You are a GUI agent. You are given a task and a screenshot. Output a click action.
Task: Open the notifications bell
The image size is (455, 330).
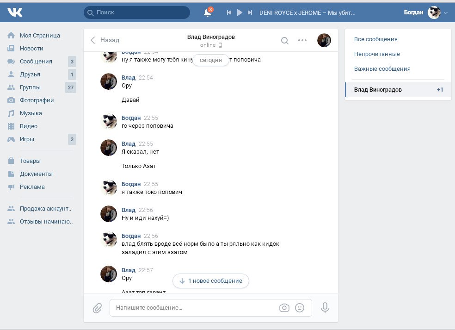pos(208,12)
